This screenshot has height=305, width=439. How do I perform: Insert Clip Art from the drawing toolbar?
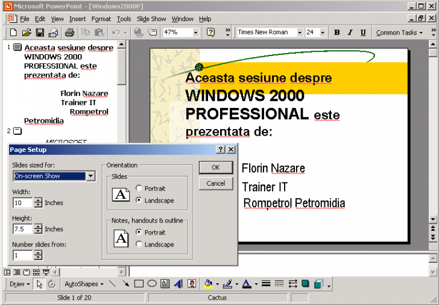(192, 284)
